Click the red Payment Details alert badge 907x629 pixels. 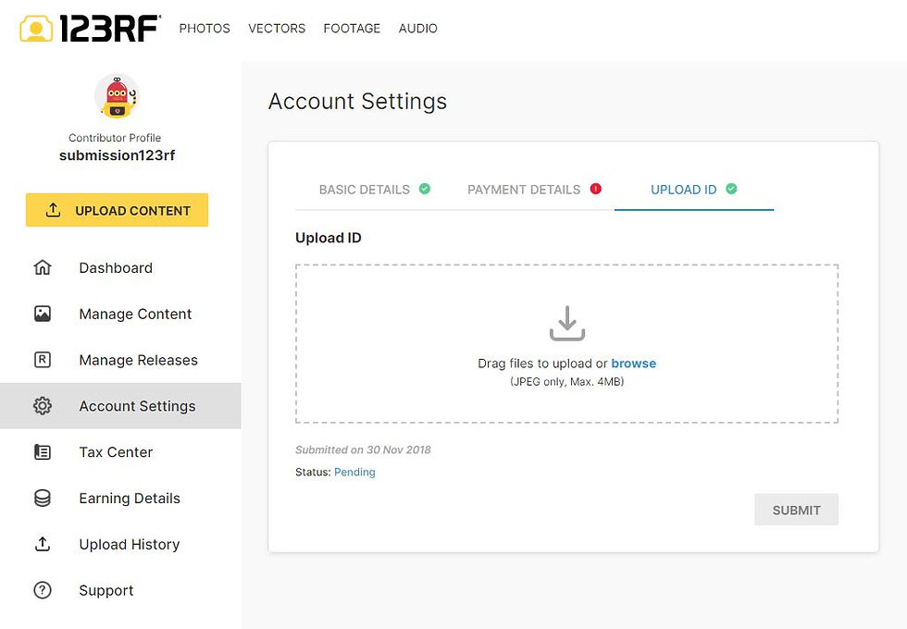(x=595, y=189)
